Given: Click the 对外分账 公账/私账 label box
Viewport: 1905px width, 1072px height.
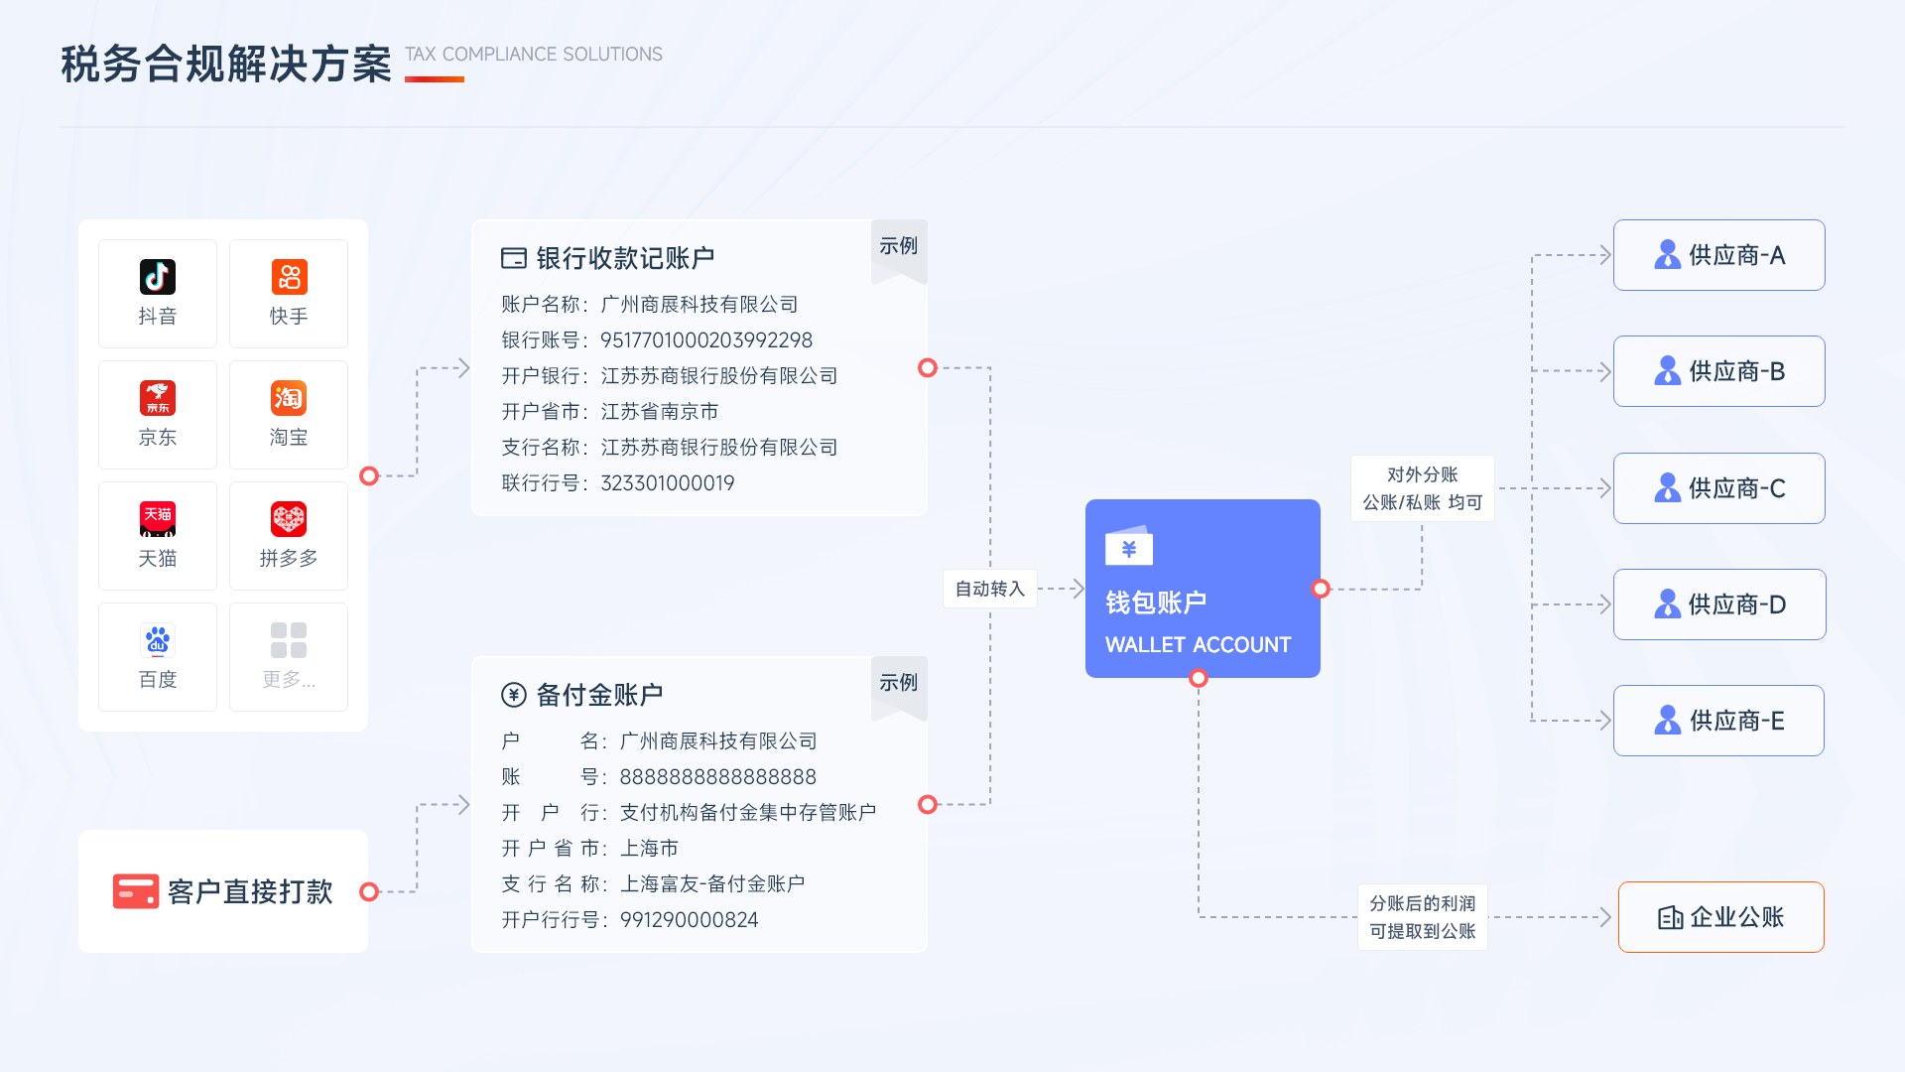Looking at the screenshot, I should pos(1422,488).
